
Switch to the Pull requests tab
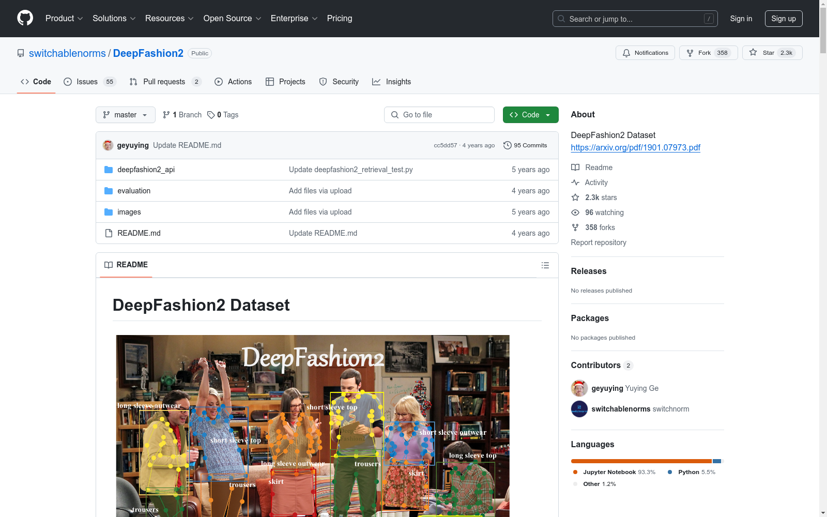[165, 82]
